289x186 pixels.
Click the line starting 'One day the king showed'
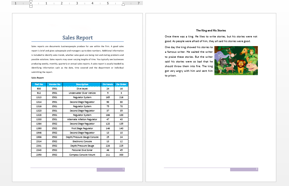(x=189, y=47)
